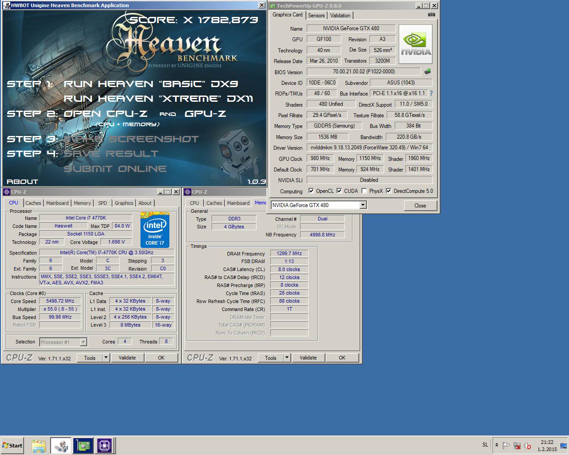Click Take Screenshot step in Heaven

131,139
